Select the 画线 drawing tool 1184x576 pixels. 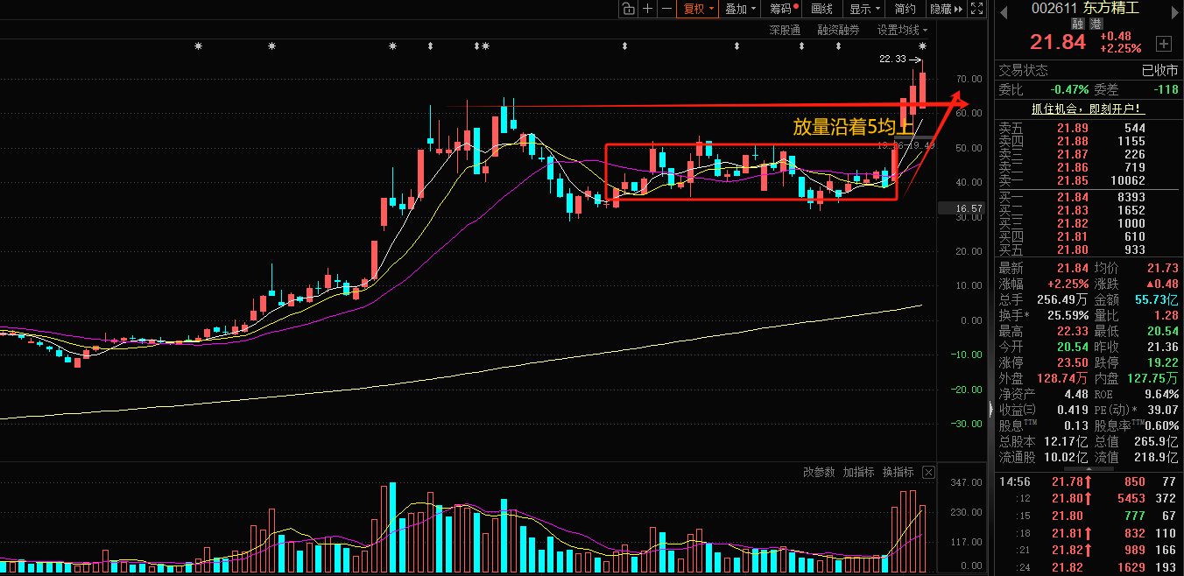822,9
